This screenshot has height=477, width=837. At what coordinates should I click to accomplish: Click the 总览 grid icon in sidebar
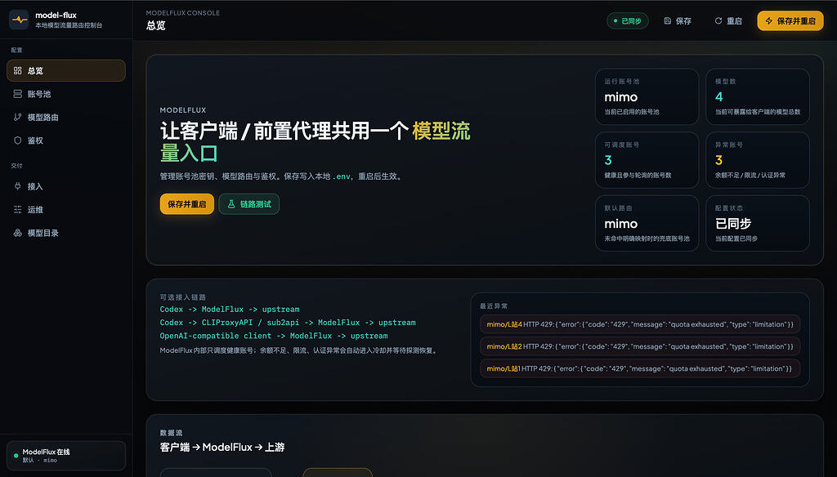tap(18, 70)
